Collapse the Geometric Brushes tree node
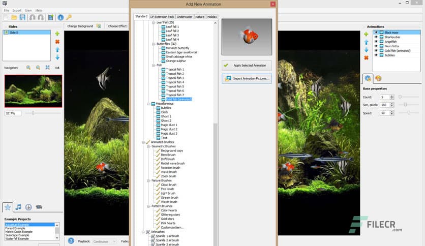 click(148, 146)
